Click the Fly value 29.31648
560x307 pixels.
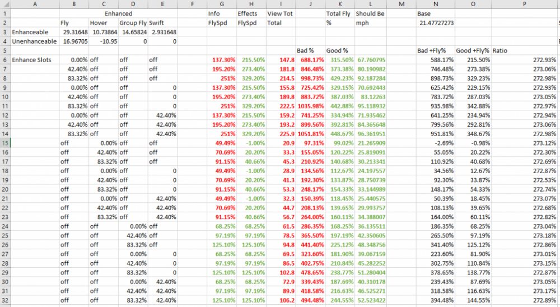point(75,32)
